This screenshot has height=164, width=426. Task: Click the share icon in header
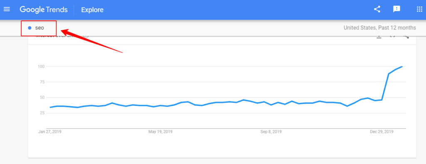377,9
